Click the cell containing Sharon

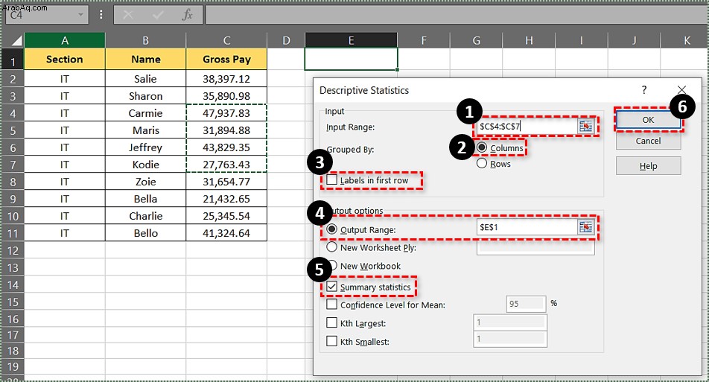(146, 96)
